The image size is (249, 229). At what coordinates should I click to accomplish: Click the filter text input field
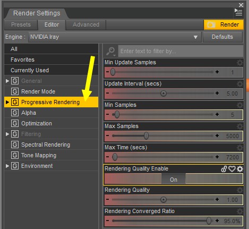click(181, 51)
